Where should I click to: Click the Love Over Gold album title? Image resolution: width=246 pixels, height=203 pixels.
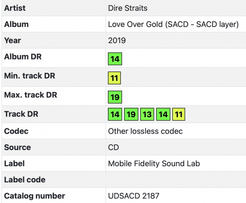[x=173, y=24]
